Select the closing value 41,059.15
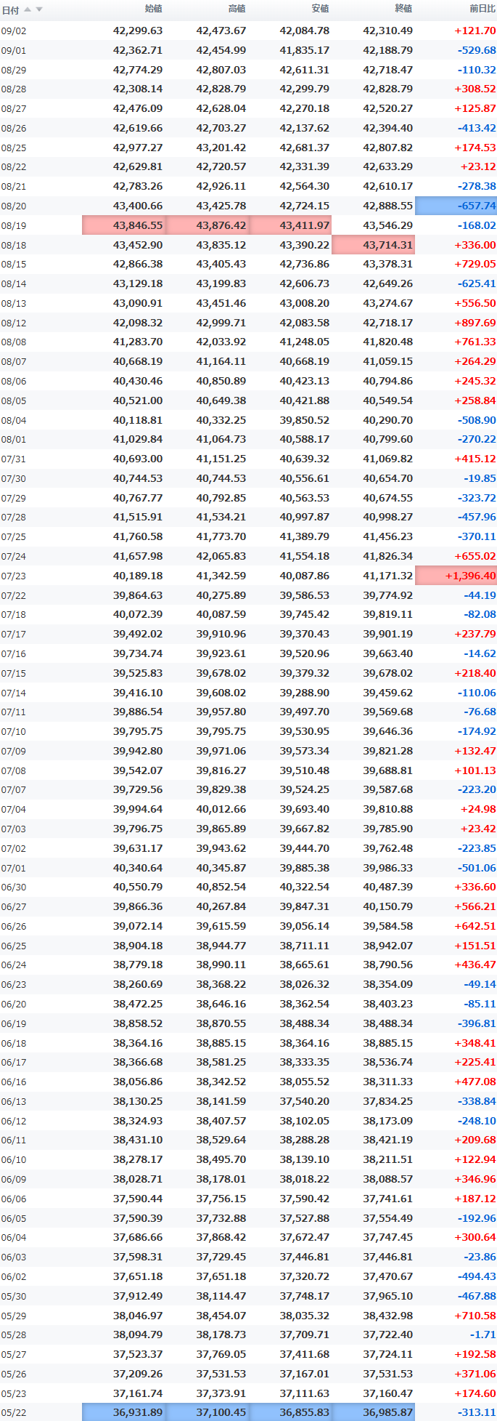 (388, 361)
